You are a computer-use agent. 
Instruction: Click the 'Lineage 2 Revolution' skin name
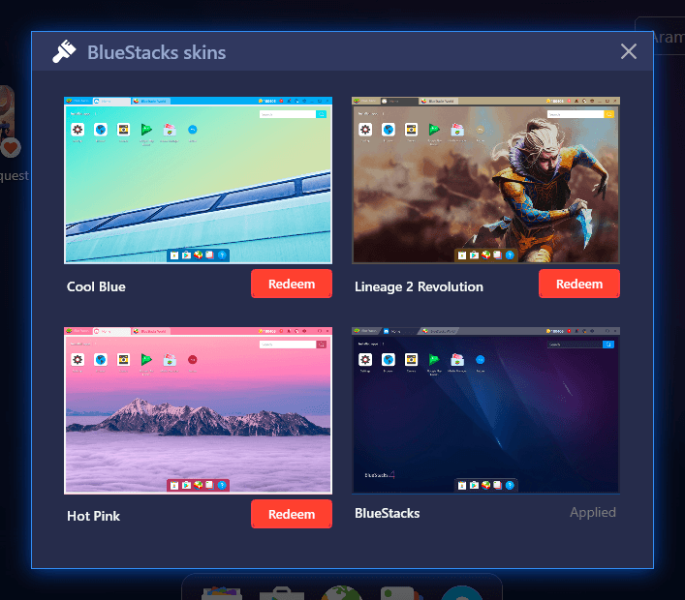click(419, 286)
